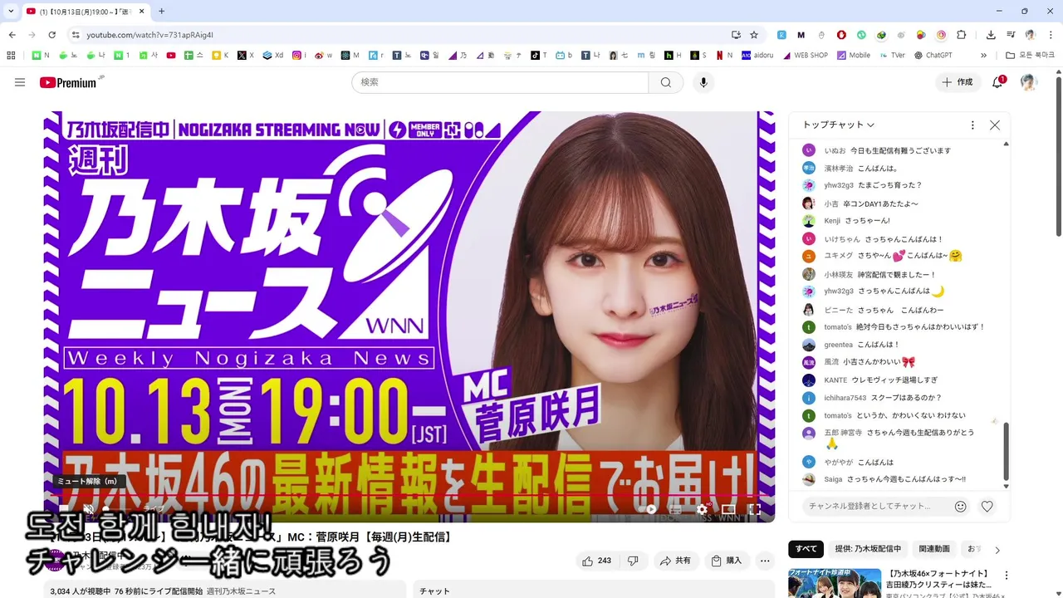Enter fullscreen mode in the player
The image size is (1063, 598).
point(754,509)
